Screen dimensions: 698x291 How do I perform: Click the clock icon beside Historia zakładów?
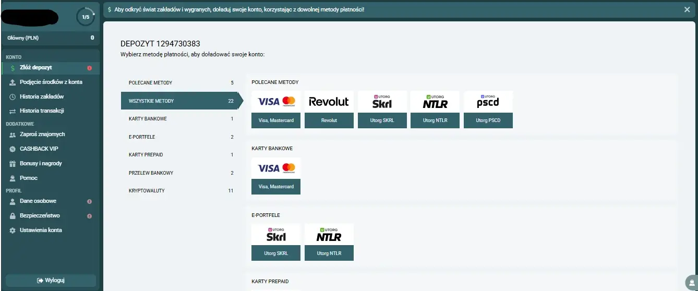13,97
